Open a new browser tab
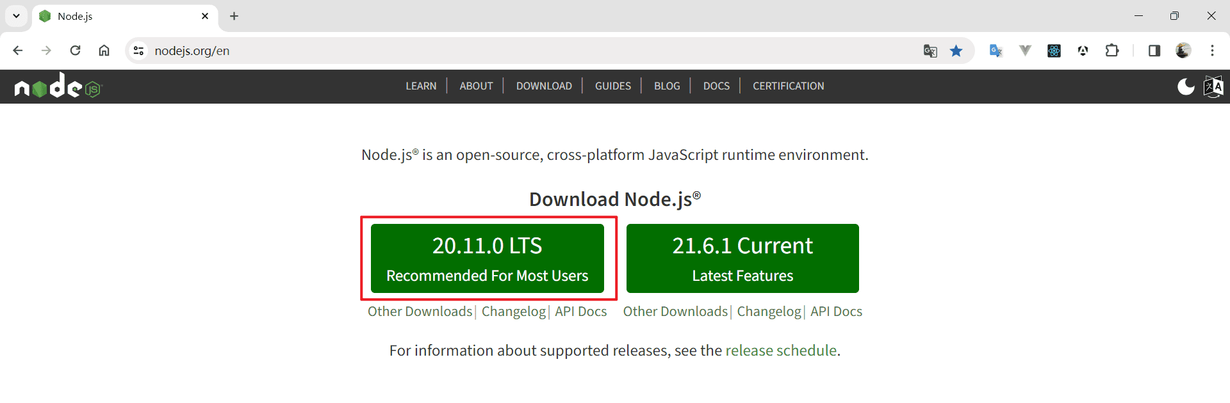The image size is (1230, 403). pos(234,16)
